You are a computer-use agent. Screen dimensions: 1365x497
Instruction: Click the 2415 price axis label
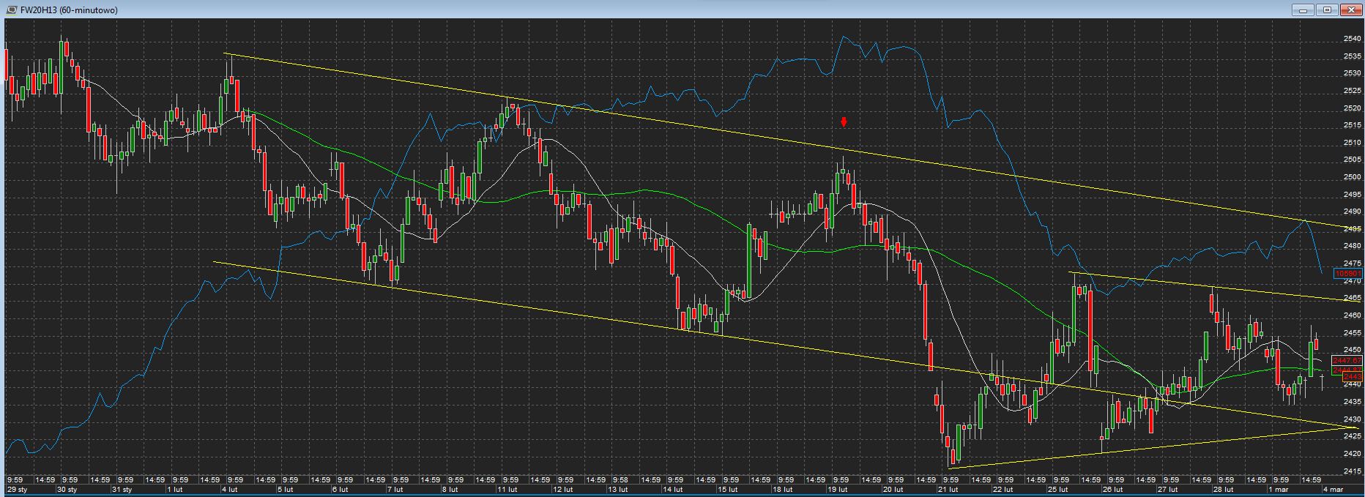click(x=1352, y=471)
